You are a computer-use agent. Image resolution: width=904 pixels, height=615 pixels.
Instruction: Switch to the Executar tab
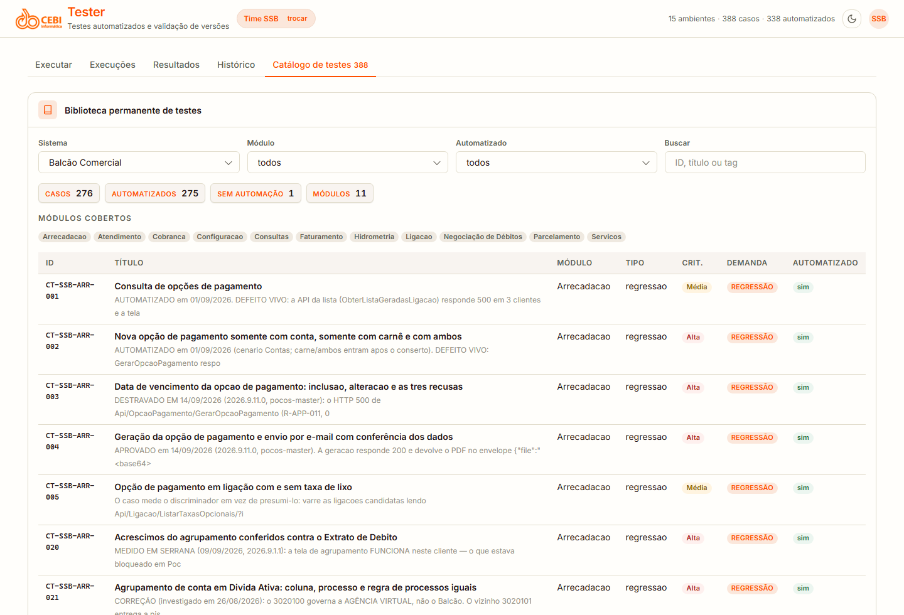click(53, 65)
